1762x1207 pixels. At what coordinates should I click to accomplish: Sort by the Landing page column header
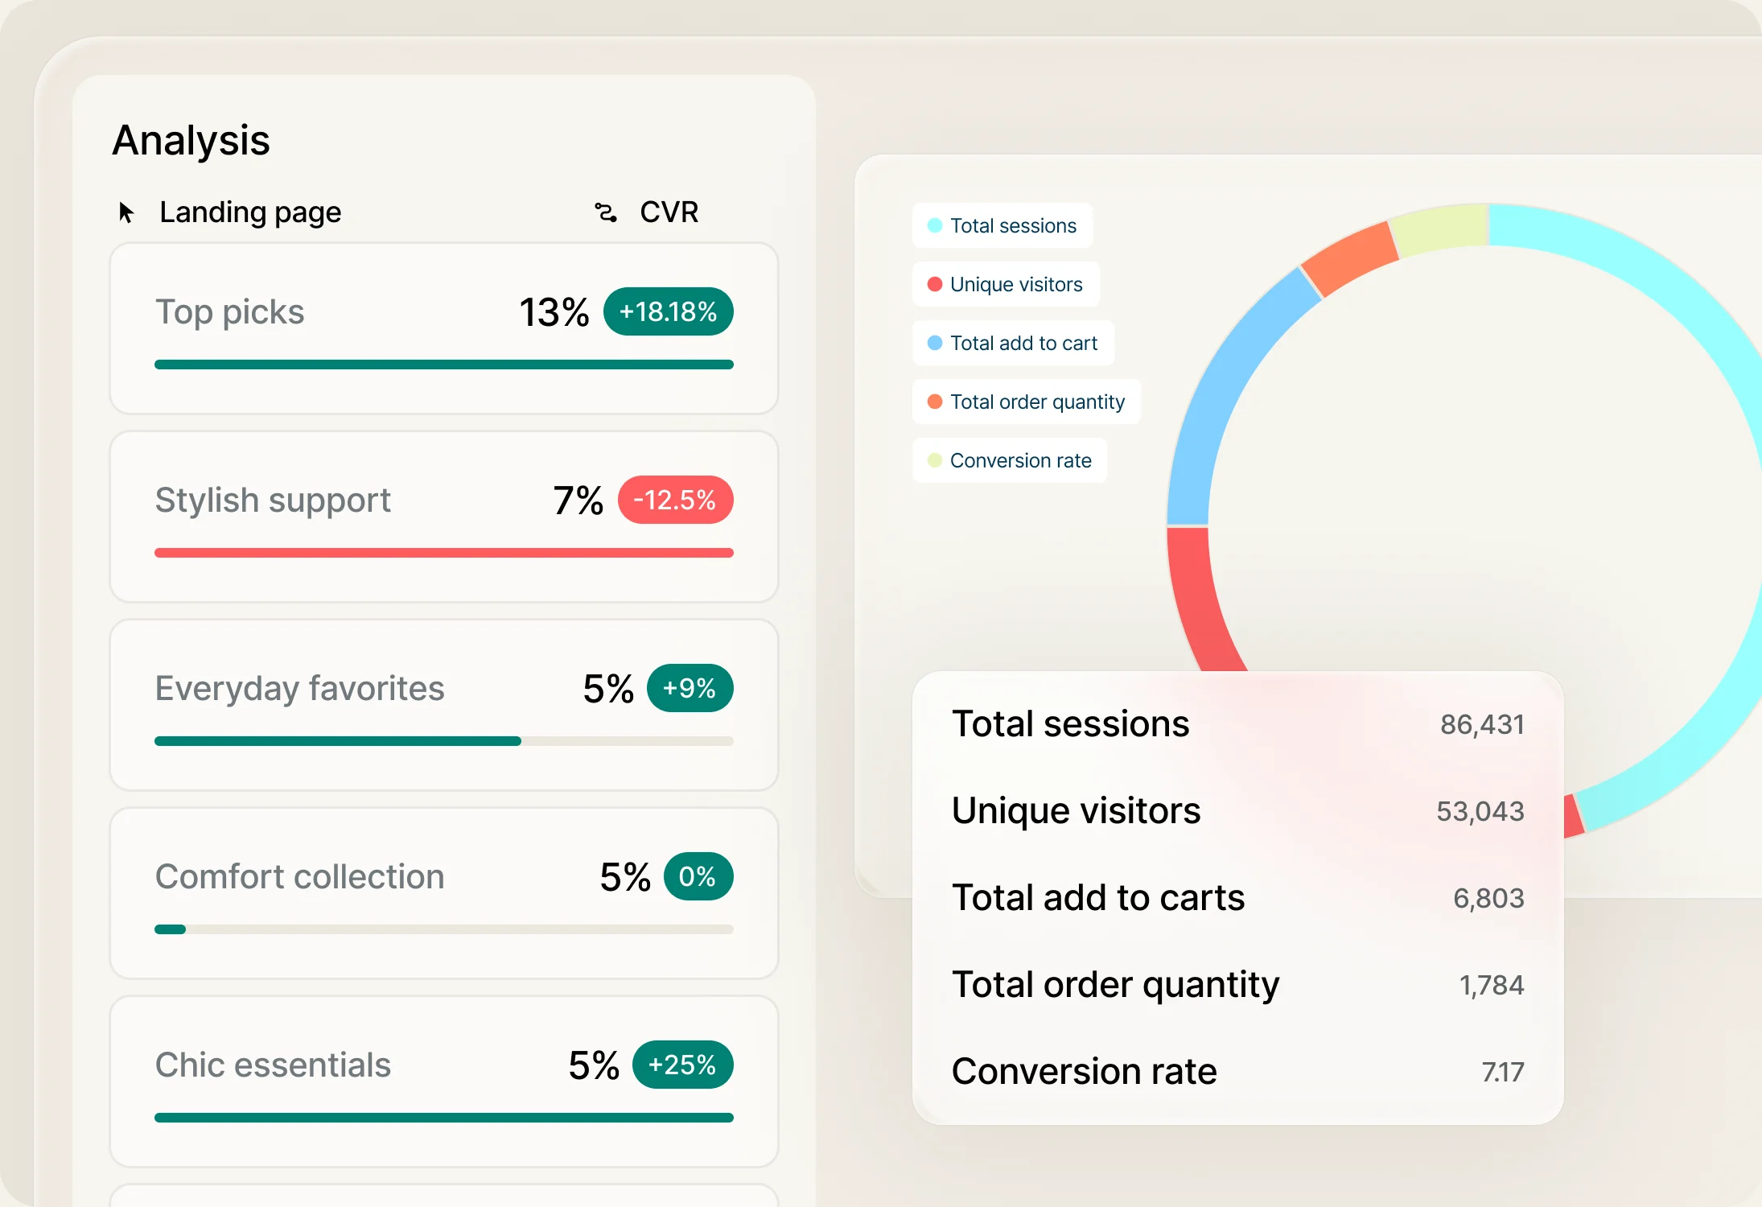250,212
